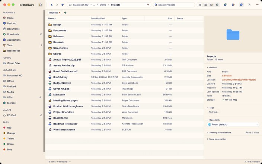This screenshot has width=262, height=164.
Task: Click the sidebar vertical scrollbar
Action: click(x=44, y=81)
